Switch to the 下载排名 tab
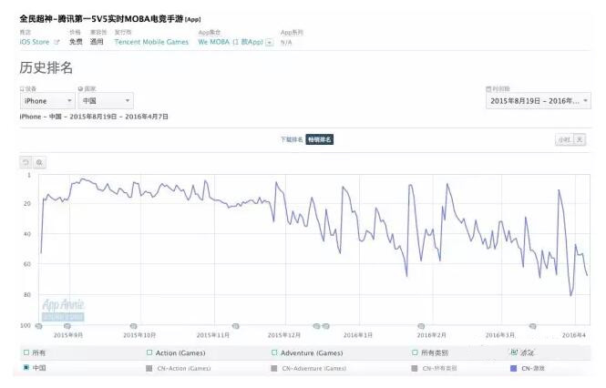The height and width of the screenshot is (388, 606). [292, 139]
